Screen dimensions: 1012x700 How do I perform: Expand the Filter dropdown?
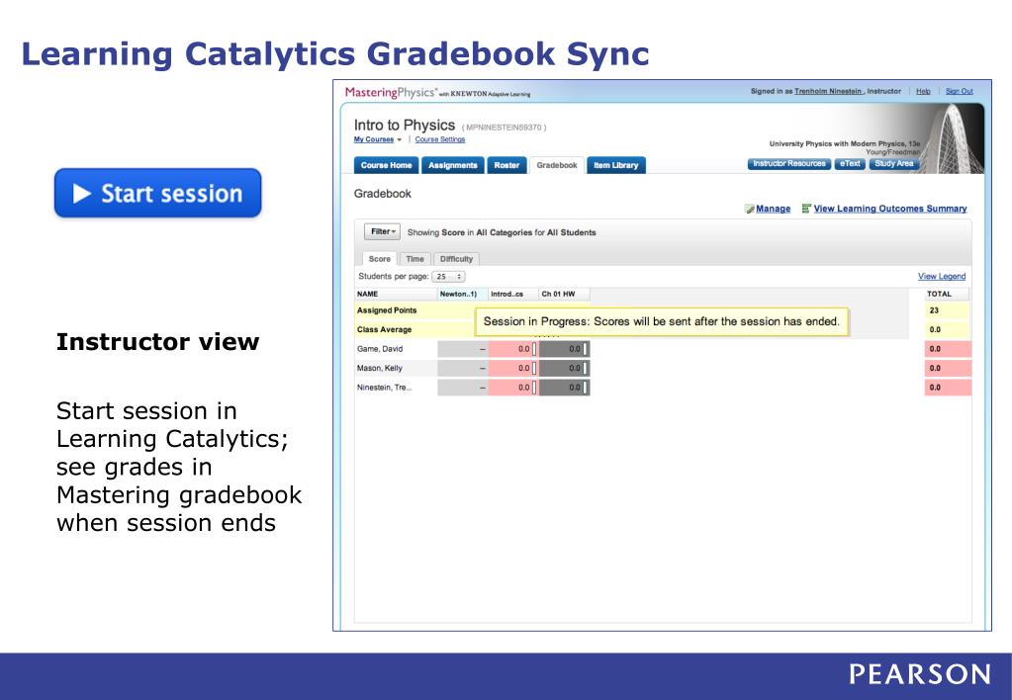point(383,231)
